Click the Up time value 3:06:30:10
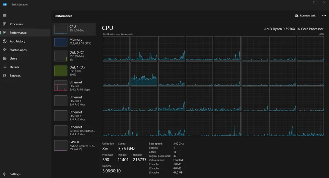The image size is (329, 178). 111,171
